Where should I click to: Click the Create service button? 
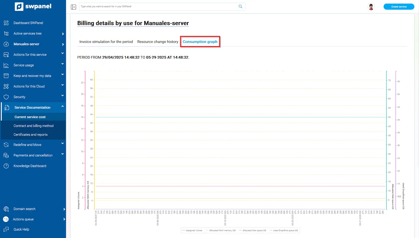tap(399, 7)
